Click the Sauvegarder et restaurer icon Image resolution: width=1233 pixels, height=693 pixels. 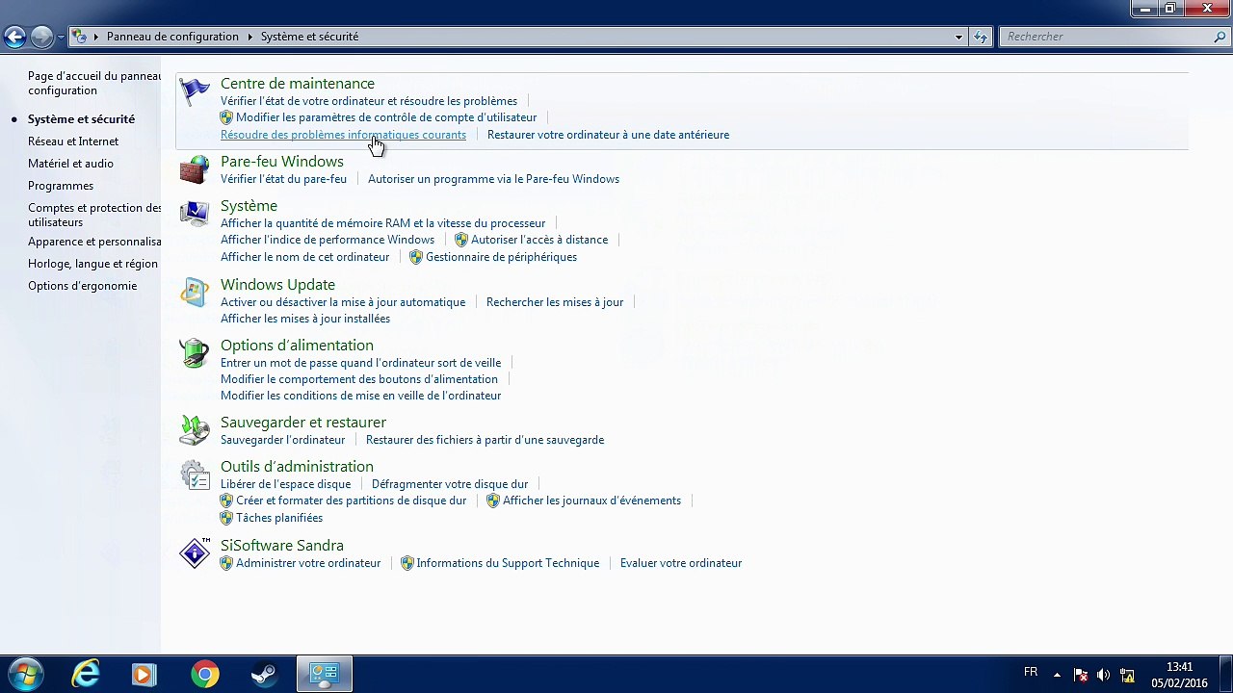pyautogui.click(x=195, y=430)
